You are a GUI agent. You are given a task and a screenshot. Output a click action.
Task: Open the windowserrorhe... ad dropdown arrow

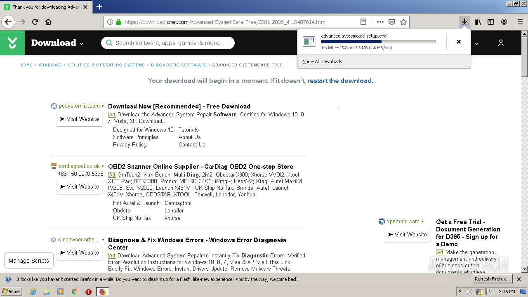point(103,240)
